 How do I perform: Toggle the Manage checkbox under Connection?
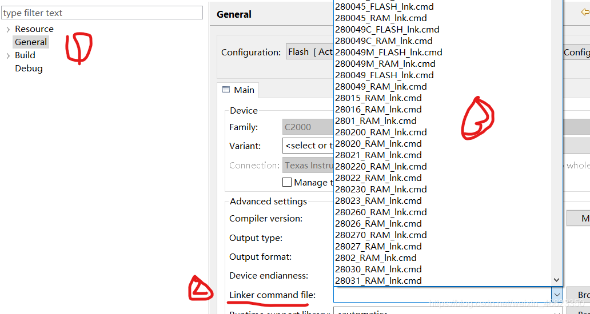287,183
